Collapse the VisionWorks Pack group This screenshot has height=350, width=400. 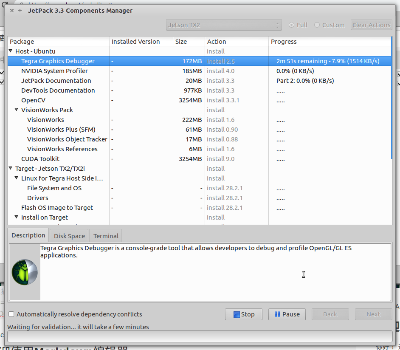click(x=16, y=110)
